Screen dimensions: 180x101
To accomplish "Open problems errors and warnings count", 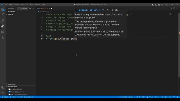I will (x=5, y=97).
